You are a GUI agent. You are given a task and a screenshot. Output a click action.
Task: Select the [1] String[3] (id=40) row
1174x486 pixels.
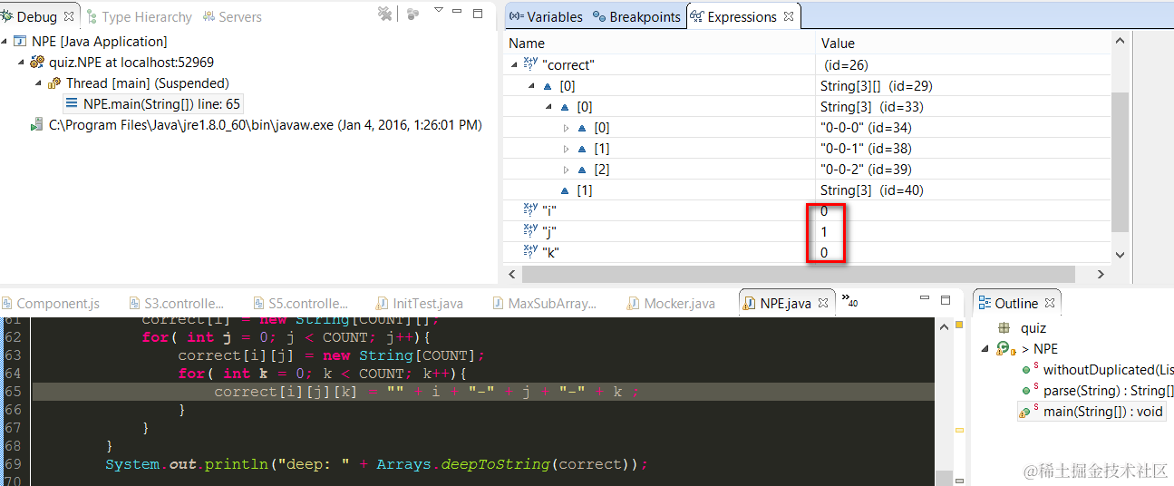(x=808, y=190)
